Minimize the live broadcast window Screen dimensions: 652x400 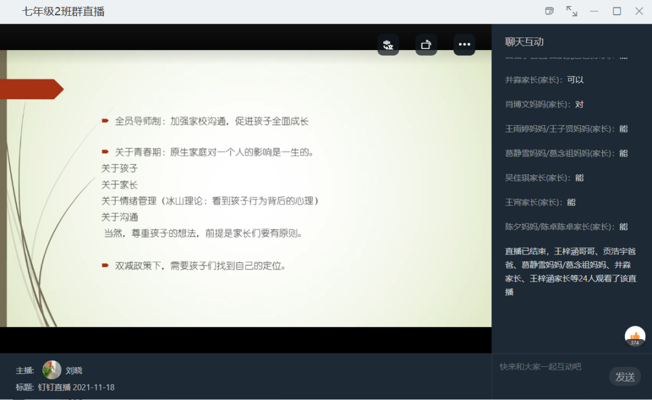pos(594,11)
